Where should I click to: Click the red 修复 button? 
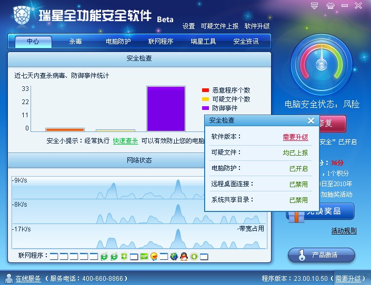333,124
